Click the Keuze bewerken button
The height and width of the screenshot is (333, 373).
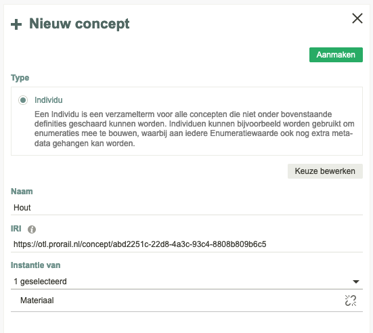[325, 171]
